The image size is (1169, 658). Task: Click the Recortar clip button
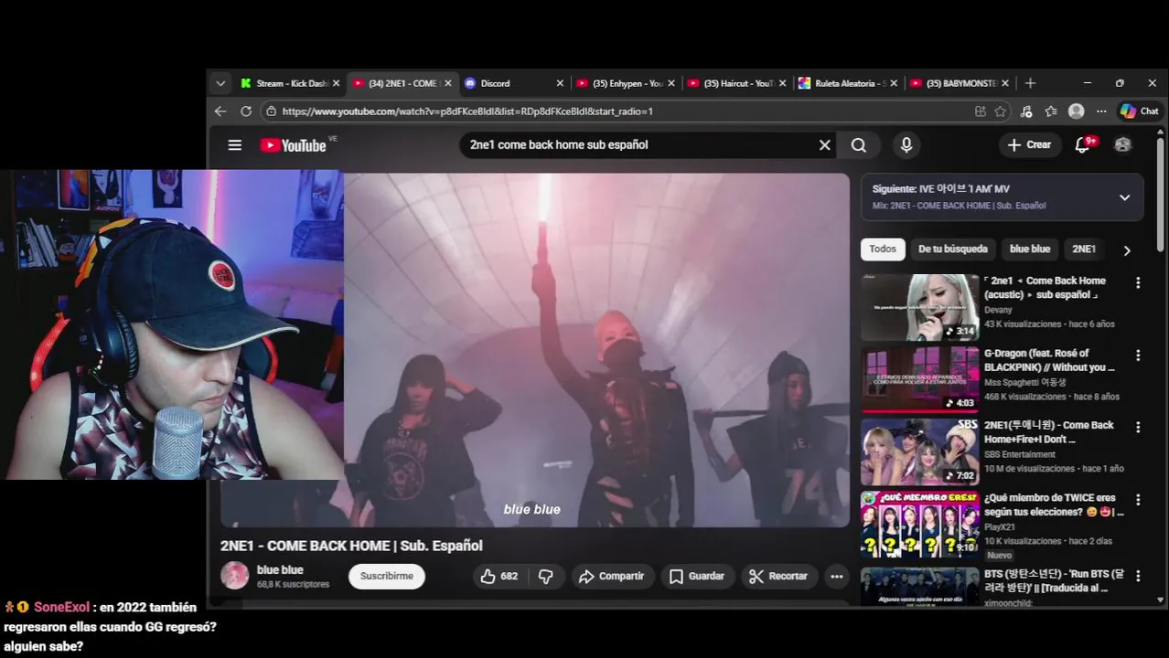point(778,576)
